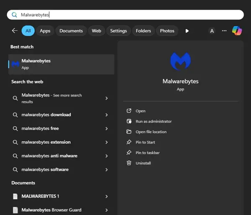This screenshot has width=251, height=215.
Task: Click the Best match heading
Action: click(x=22, y=47)
